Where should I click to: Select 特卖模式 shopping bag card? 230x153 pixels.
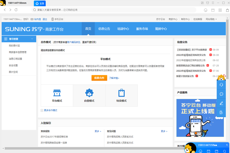coord(121,96)
